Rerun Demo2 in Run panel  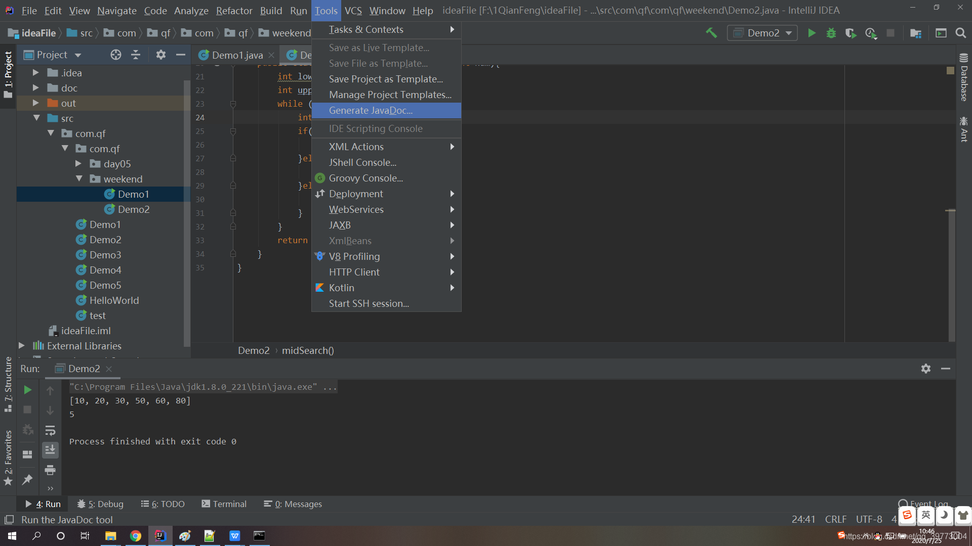[28, 390]
